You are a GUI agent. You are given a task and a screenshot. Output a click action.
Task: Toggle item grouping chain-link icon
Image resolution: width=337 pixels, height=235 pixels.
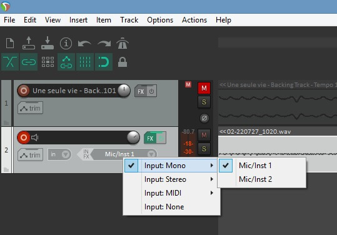point(29,62)
